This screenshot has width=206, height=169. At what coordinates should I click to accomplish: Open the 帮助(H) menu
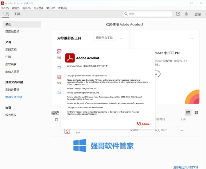[63, 8]
